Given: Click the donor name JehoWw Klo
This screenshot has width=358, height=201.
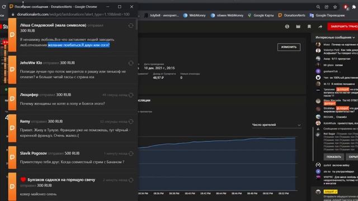Looking at the screenshot, I should pos(31,63).
